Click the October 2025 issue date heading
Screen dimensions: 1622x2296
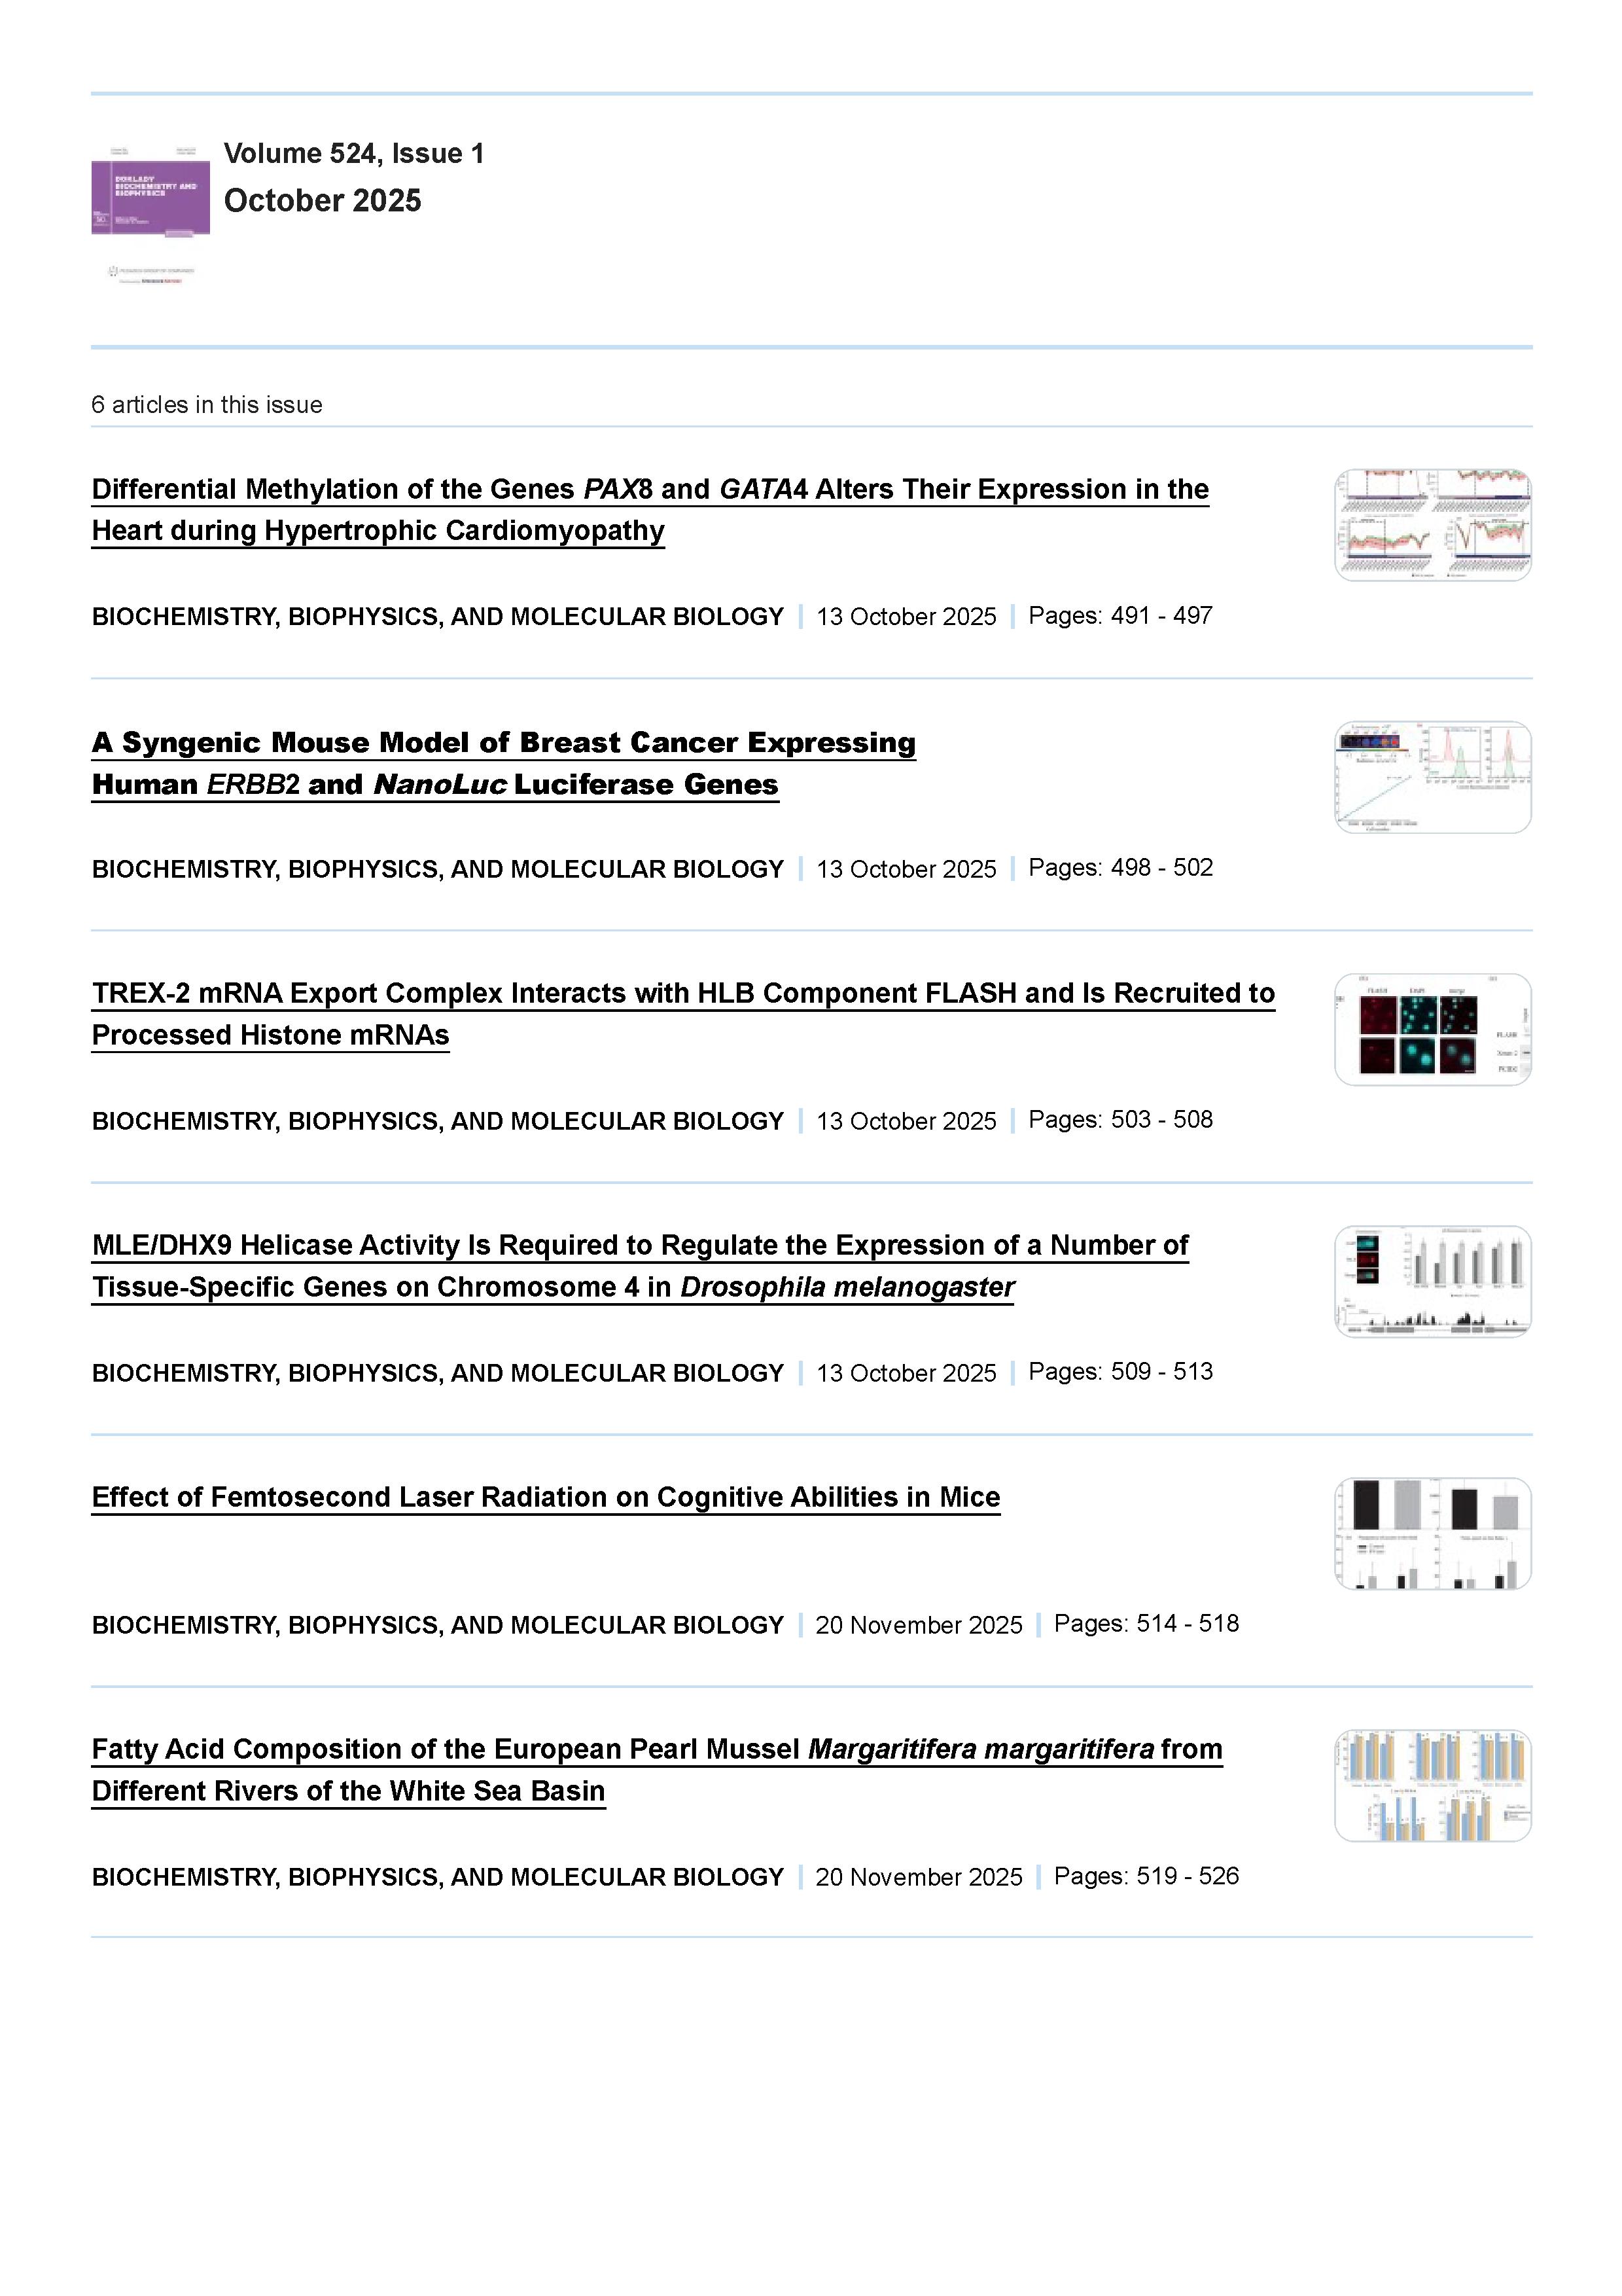[322, 200]
